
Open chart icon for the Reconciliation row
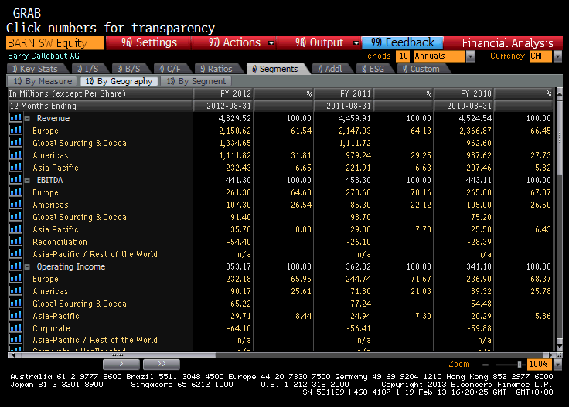point(15,242)
